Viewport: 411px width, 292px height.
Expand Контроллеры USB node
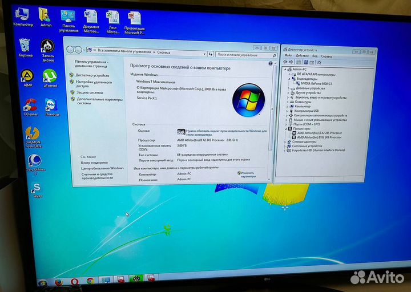(x=287, y=111)
